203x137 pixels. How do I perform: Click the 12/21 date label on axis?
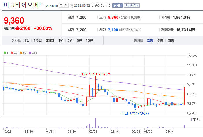tap(7, 132)
